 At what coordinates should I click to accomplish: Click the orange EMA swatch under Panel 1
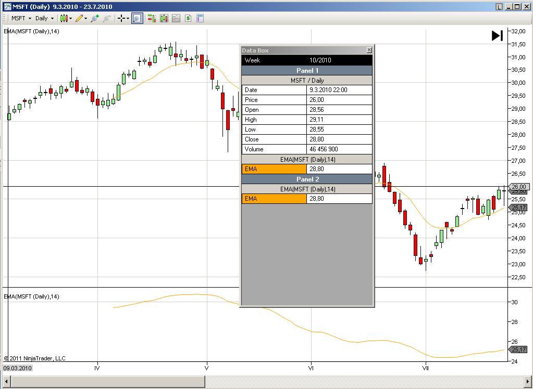pos(274,168)
